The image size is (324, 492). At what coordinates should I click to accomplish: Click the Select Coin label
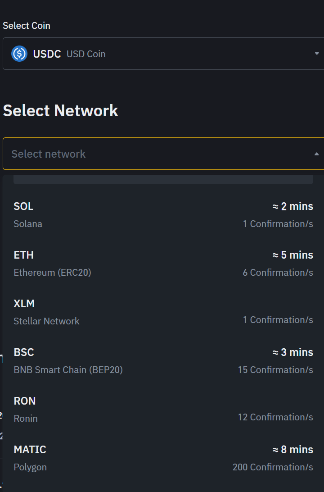coord(27,26)
